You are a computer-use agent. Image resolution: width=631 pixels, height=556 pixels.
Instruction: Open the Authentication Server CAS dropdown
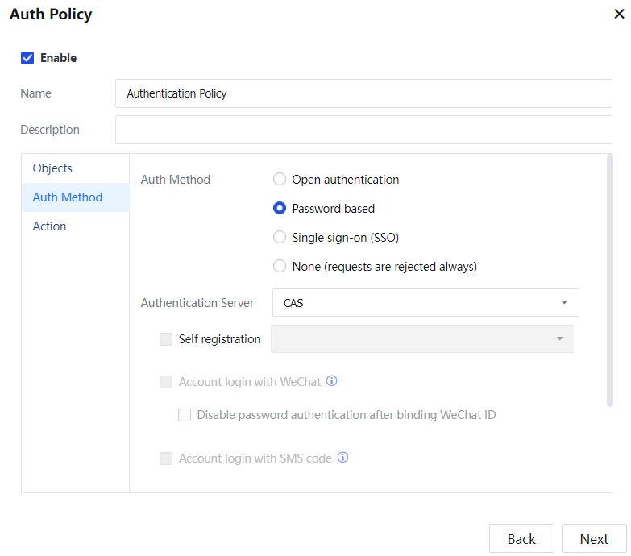click(426, 303)
